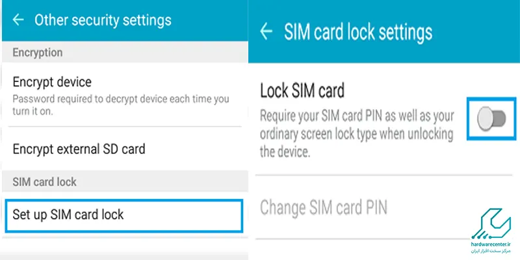Click the Encryption section header
Viewport: 520px width, 260px height.
[38, 53]
